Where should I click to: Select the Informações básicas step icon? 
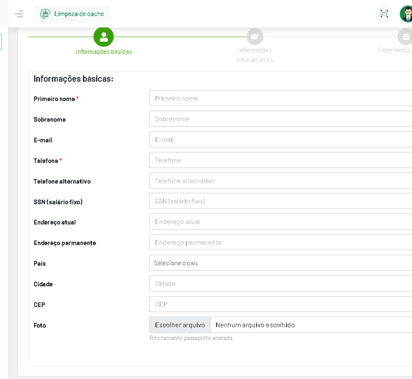[103, 37]
